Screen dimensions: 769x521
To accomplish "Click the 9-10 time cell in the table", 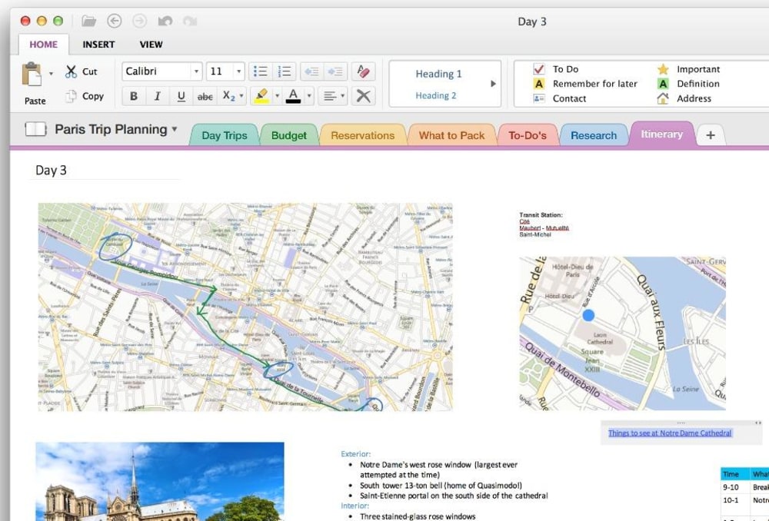I will (731, 487).
